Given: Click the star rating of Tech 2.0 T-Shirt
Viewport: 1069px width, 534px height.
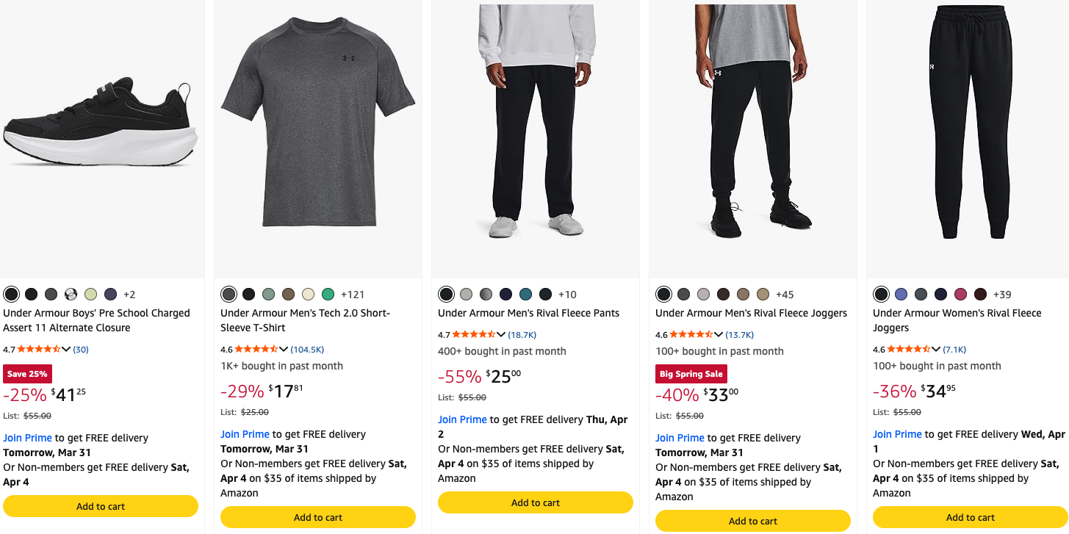Looking at the screenshot, I should [x=256, y=350].
